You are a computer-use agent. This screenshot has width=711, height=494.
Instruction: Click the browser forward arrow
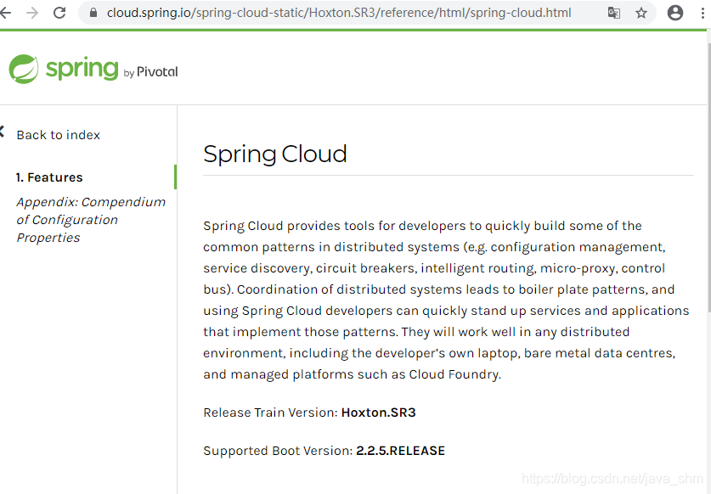[x=32, y=13]
